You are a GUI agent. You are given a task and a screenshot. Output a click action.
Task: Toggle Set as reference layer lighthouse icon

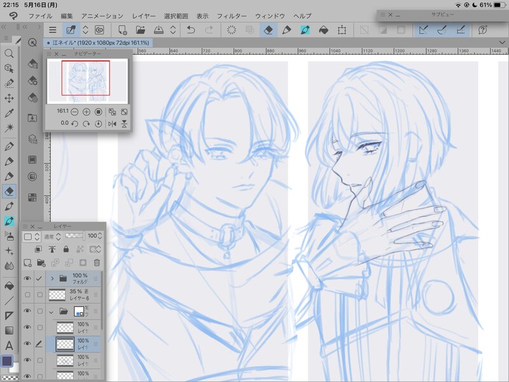pyautogui.click(x=52, y=249)
